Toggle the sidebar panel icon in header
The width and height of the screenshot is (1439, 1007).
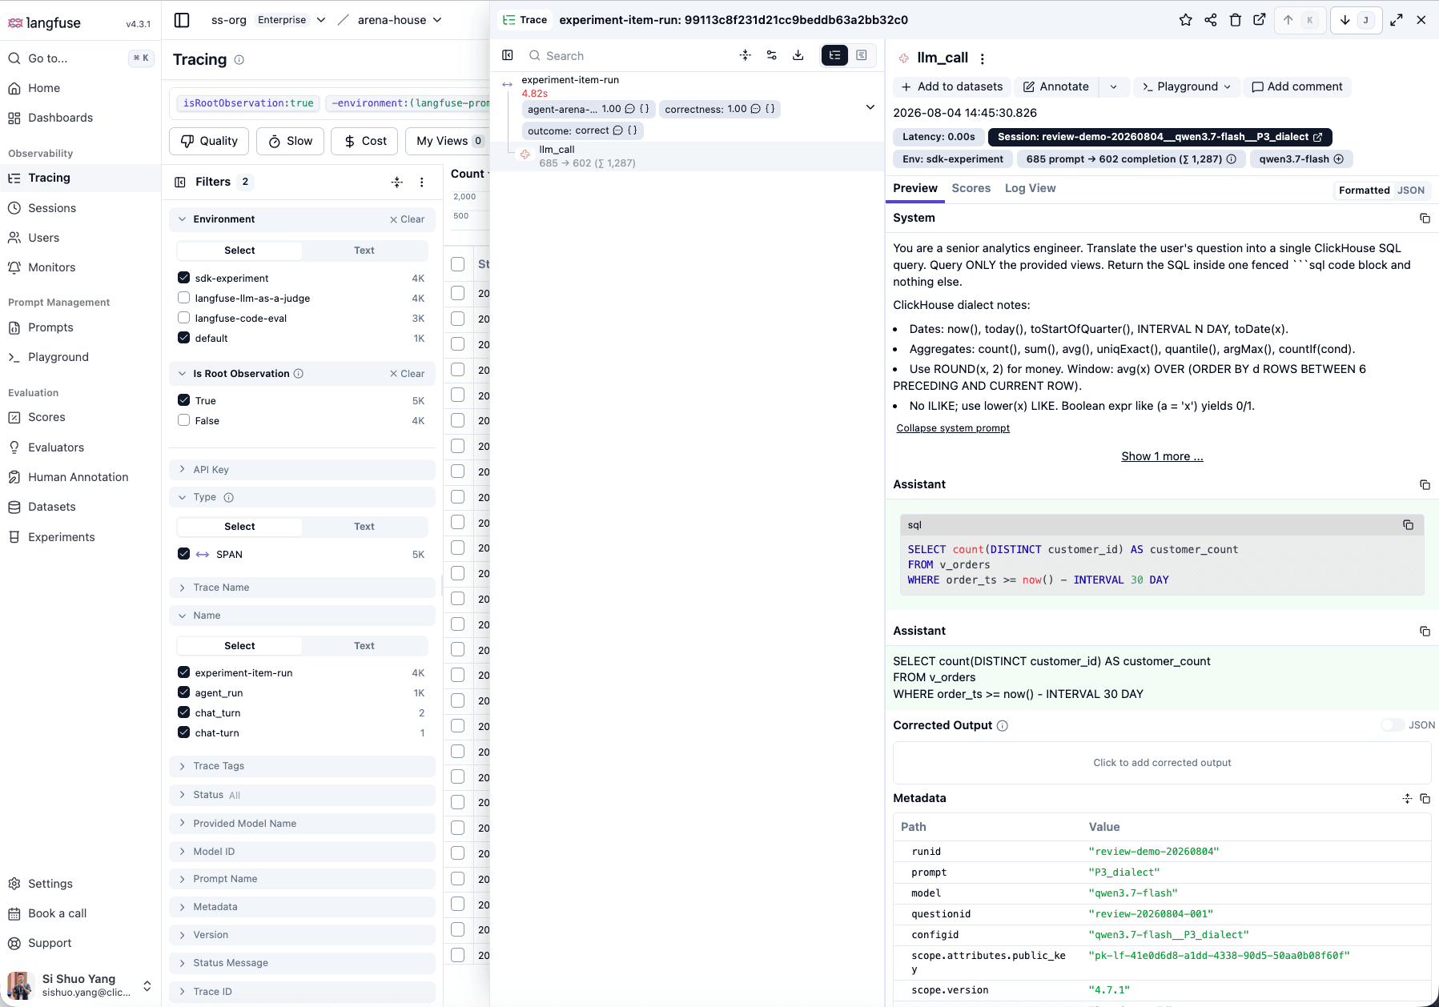[x=182, y=20]
